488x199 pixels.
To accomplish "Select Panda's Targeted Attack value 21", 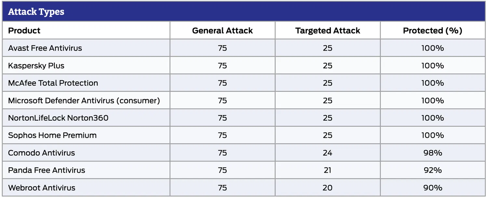I will click(328, 170).
